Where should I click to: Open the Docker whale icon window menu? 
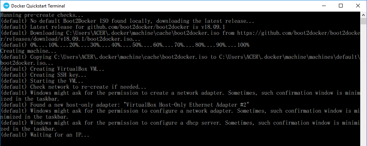click(6, 6)
